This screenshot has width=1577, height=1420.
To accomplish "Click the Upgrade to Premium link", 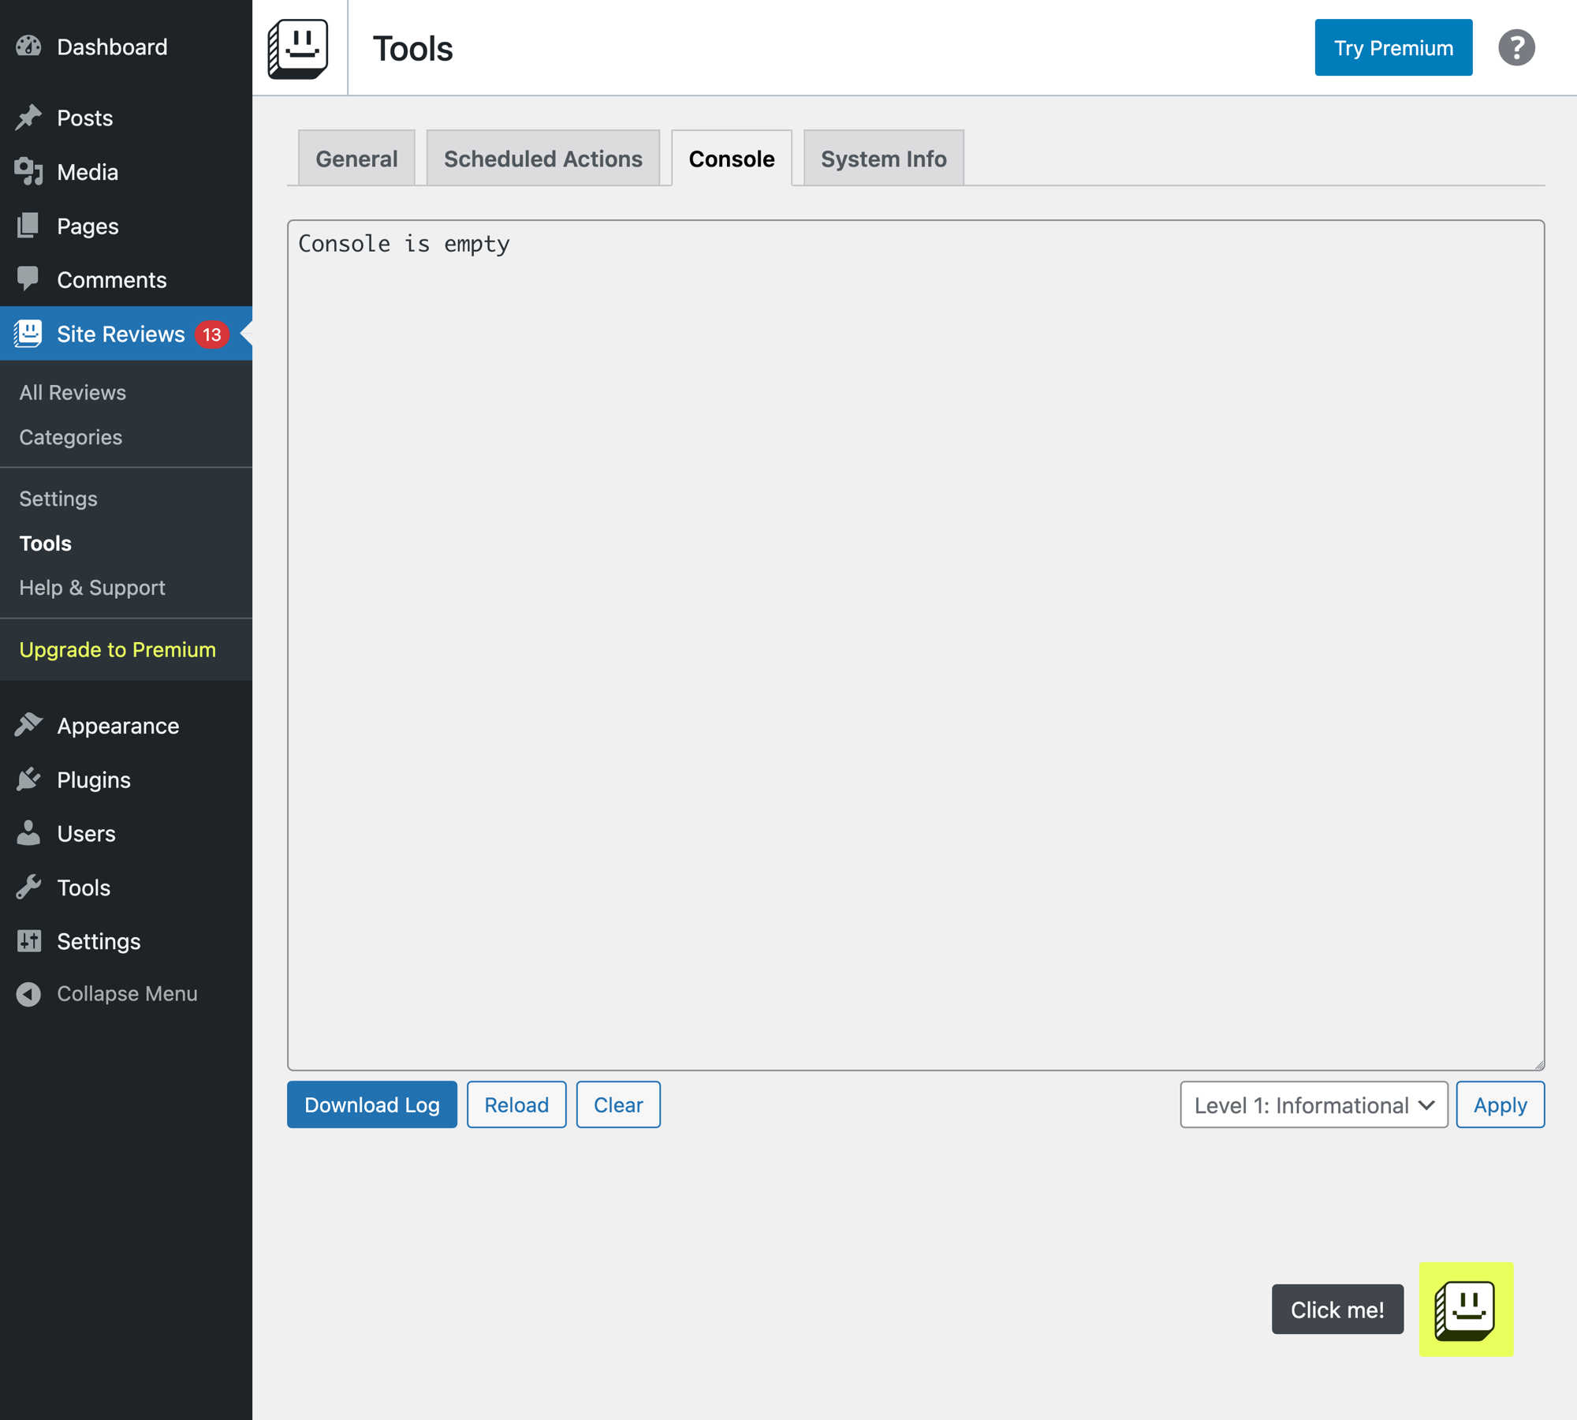I will click(x=117, y=649).
